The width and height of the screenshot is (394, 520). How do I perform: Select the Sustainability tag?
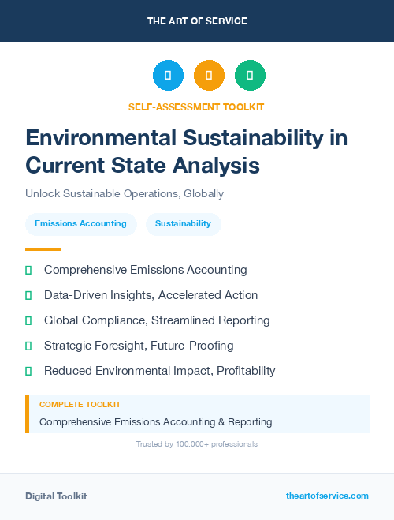(x=183, y=224)
